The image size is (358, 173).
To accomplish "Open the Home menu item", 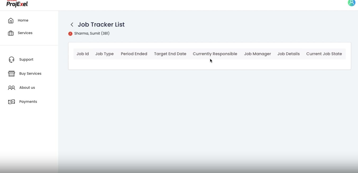I will tap(23, 20).
